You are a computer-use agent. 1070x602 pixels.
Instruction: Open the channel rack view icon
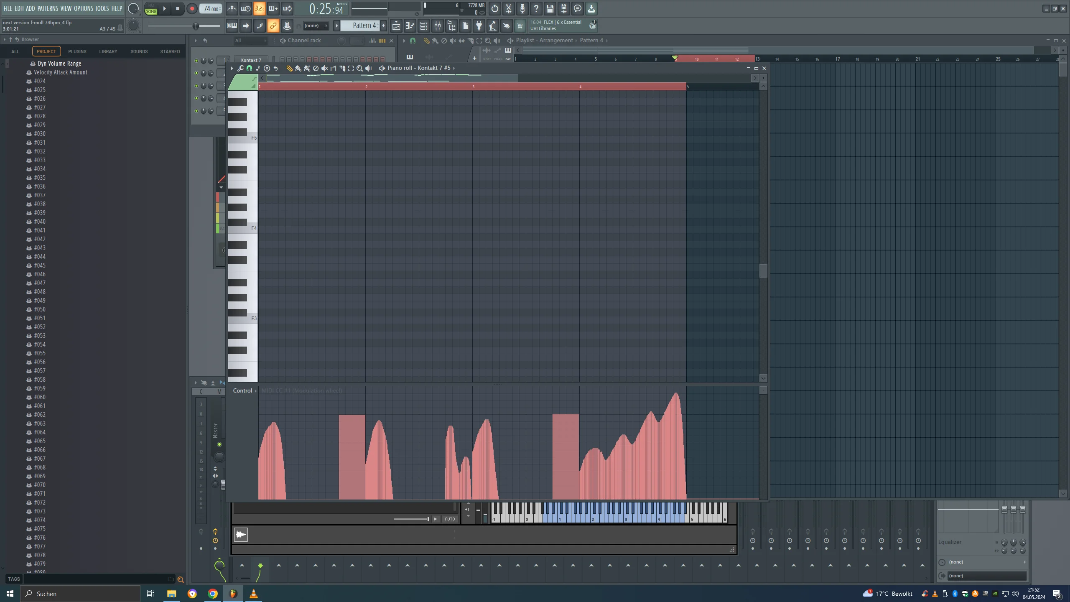(423, 26)
